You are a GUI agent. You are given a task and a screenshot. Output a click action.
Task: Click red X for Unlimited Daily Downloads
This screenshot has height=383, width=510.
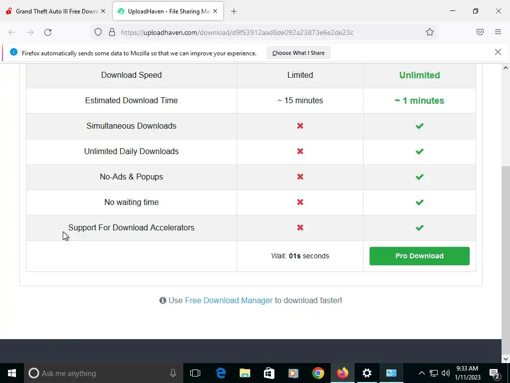[x=300, y=151]
